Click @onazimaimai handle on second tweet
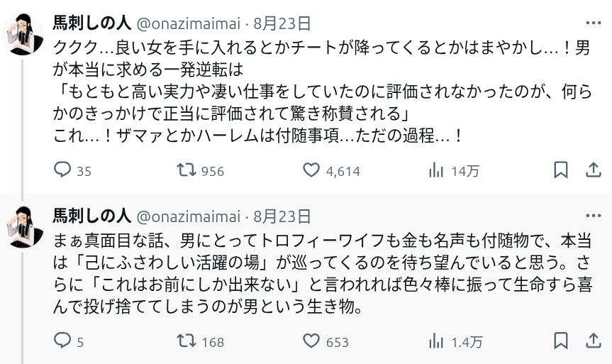The width and height of the screenshot is (612, 364). tap(188, 216)
